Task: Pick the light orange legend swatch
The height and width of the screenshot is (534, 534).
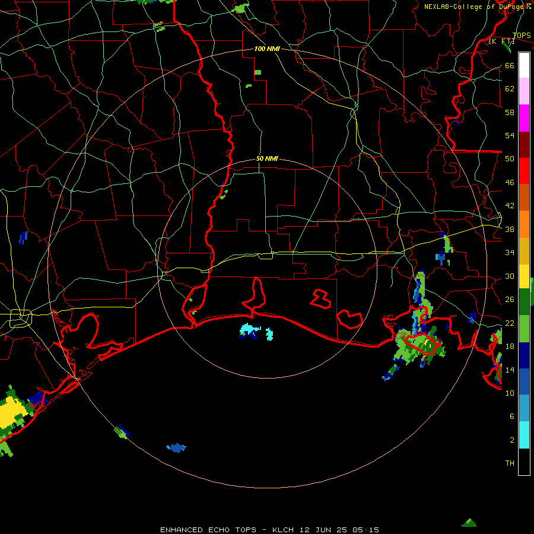Action: (x=524, y=224)
